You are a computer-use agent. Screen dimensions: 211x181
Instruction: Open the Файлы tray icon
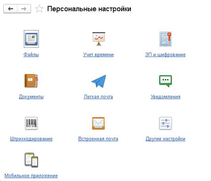coord(31,39)
